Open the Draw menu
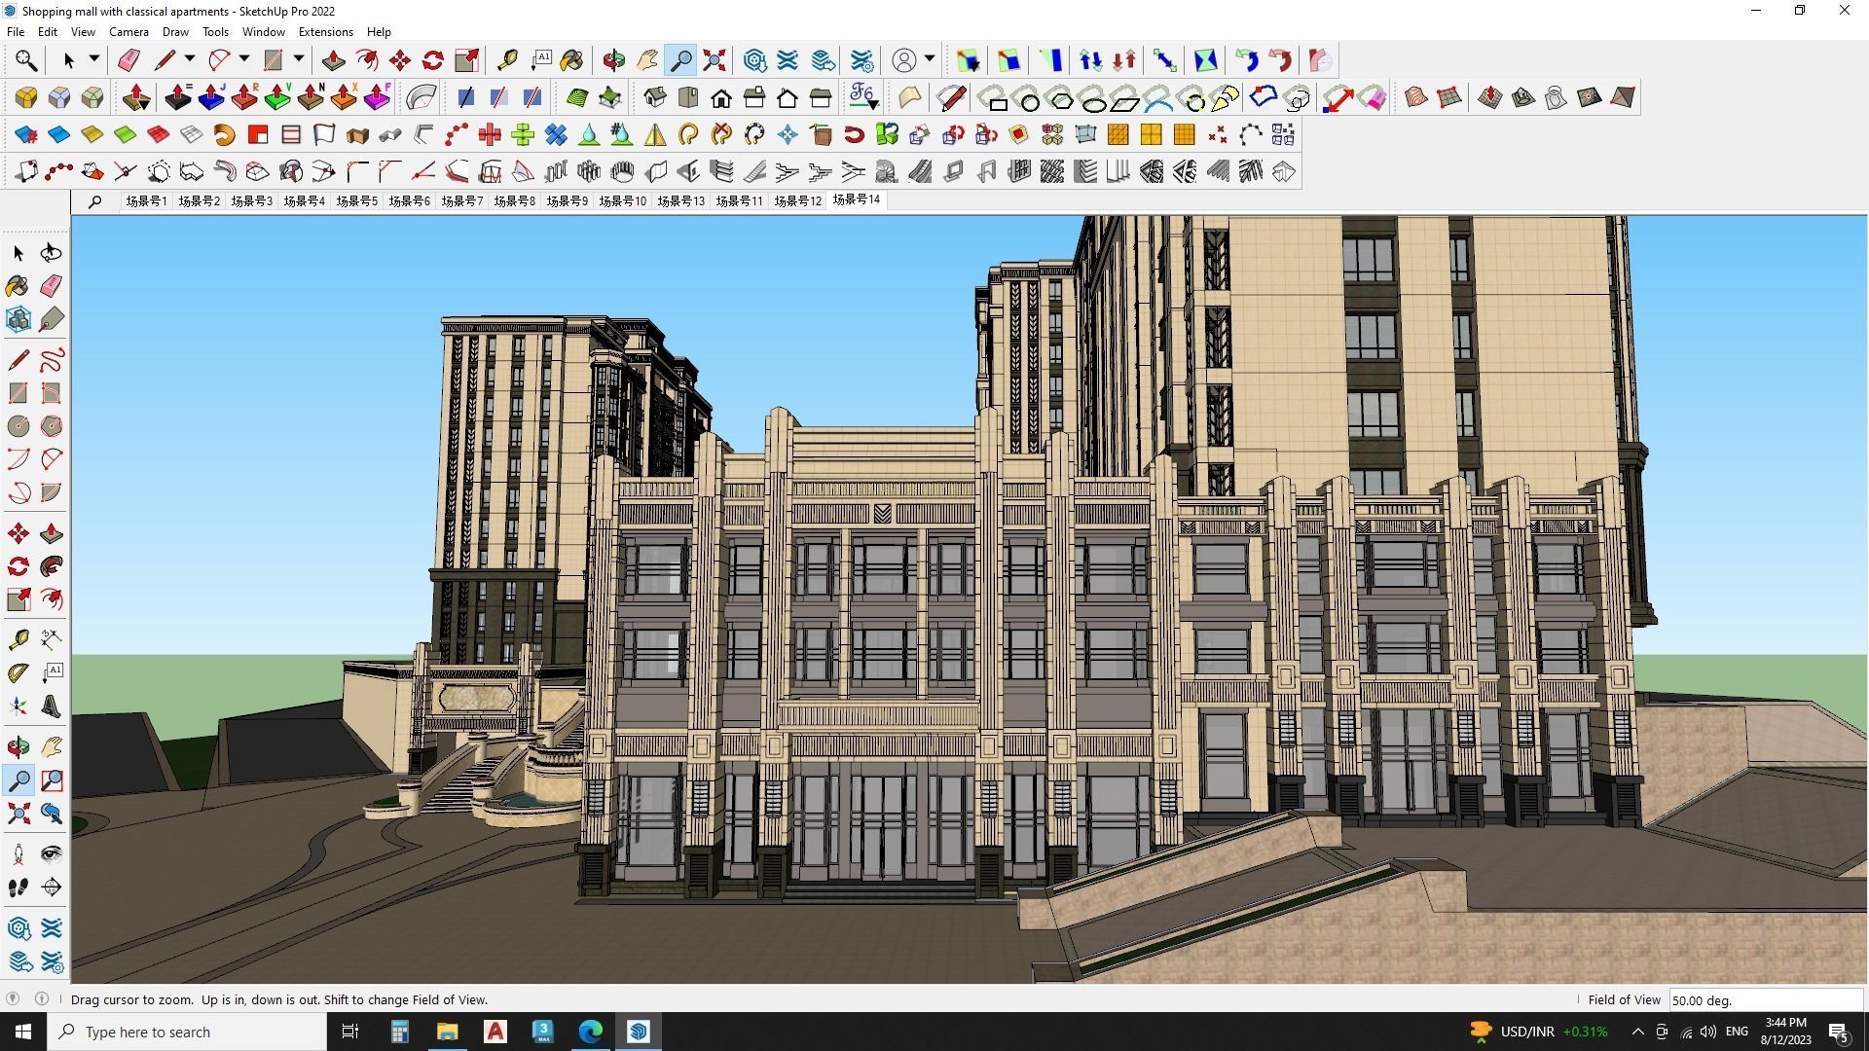Viewport: 1869px width, 1051px height. 175,32
